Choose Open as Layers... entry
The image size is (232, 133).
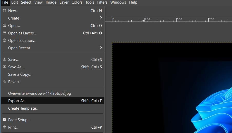click(53, 33)
